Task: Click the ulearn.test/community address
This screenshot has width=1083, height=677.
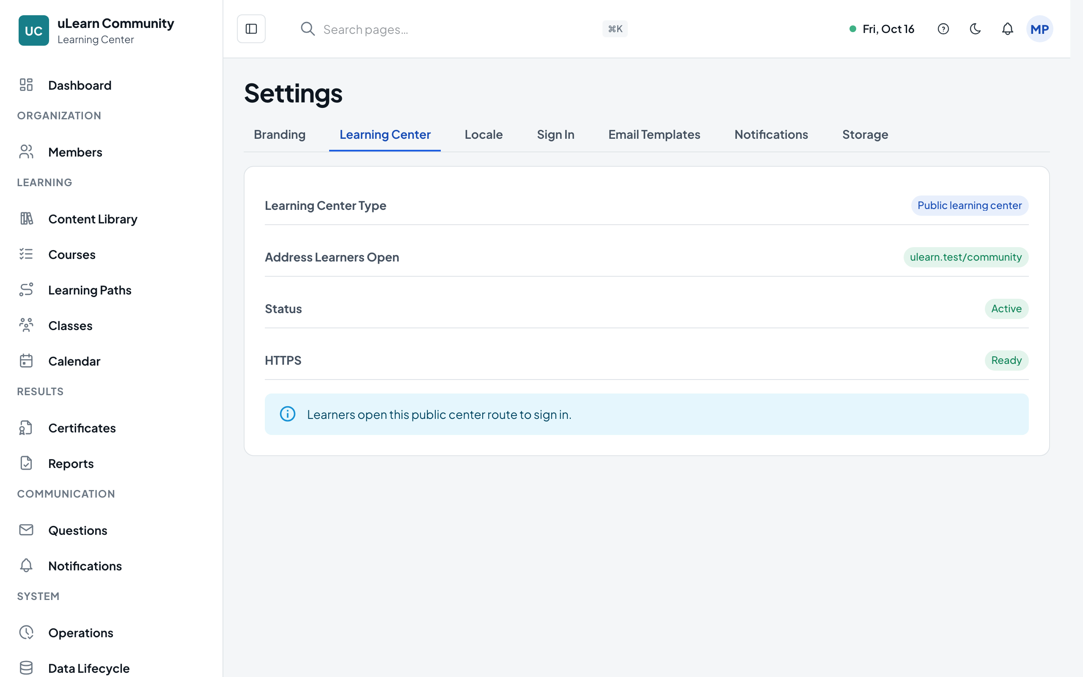Action: coord(966,257)
